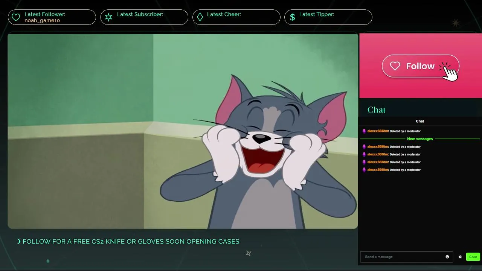Click the Latest Subscriber label
The image size is (482, 271).
pos(140,14)
